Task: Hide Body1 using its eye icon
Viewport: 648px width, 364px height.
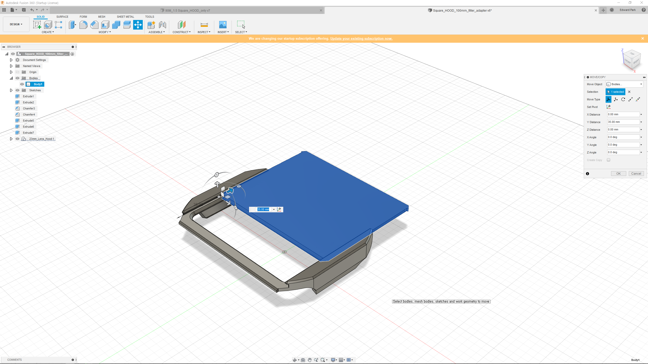Action: click(22, 84)
